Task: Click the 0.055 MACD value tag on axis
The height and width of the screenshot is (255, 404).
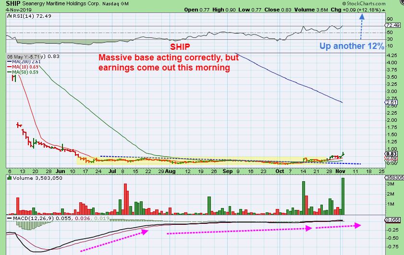Action: click(392, 220)
